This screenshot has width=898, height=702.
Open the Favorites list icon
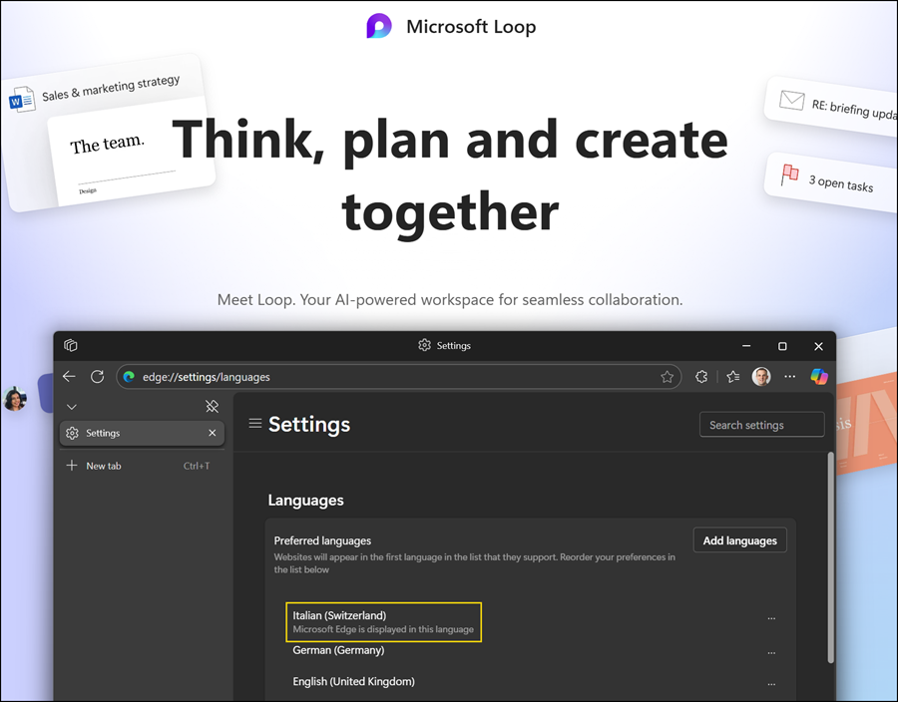[732, 377]
